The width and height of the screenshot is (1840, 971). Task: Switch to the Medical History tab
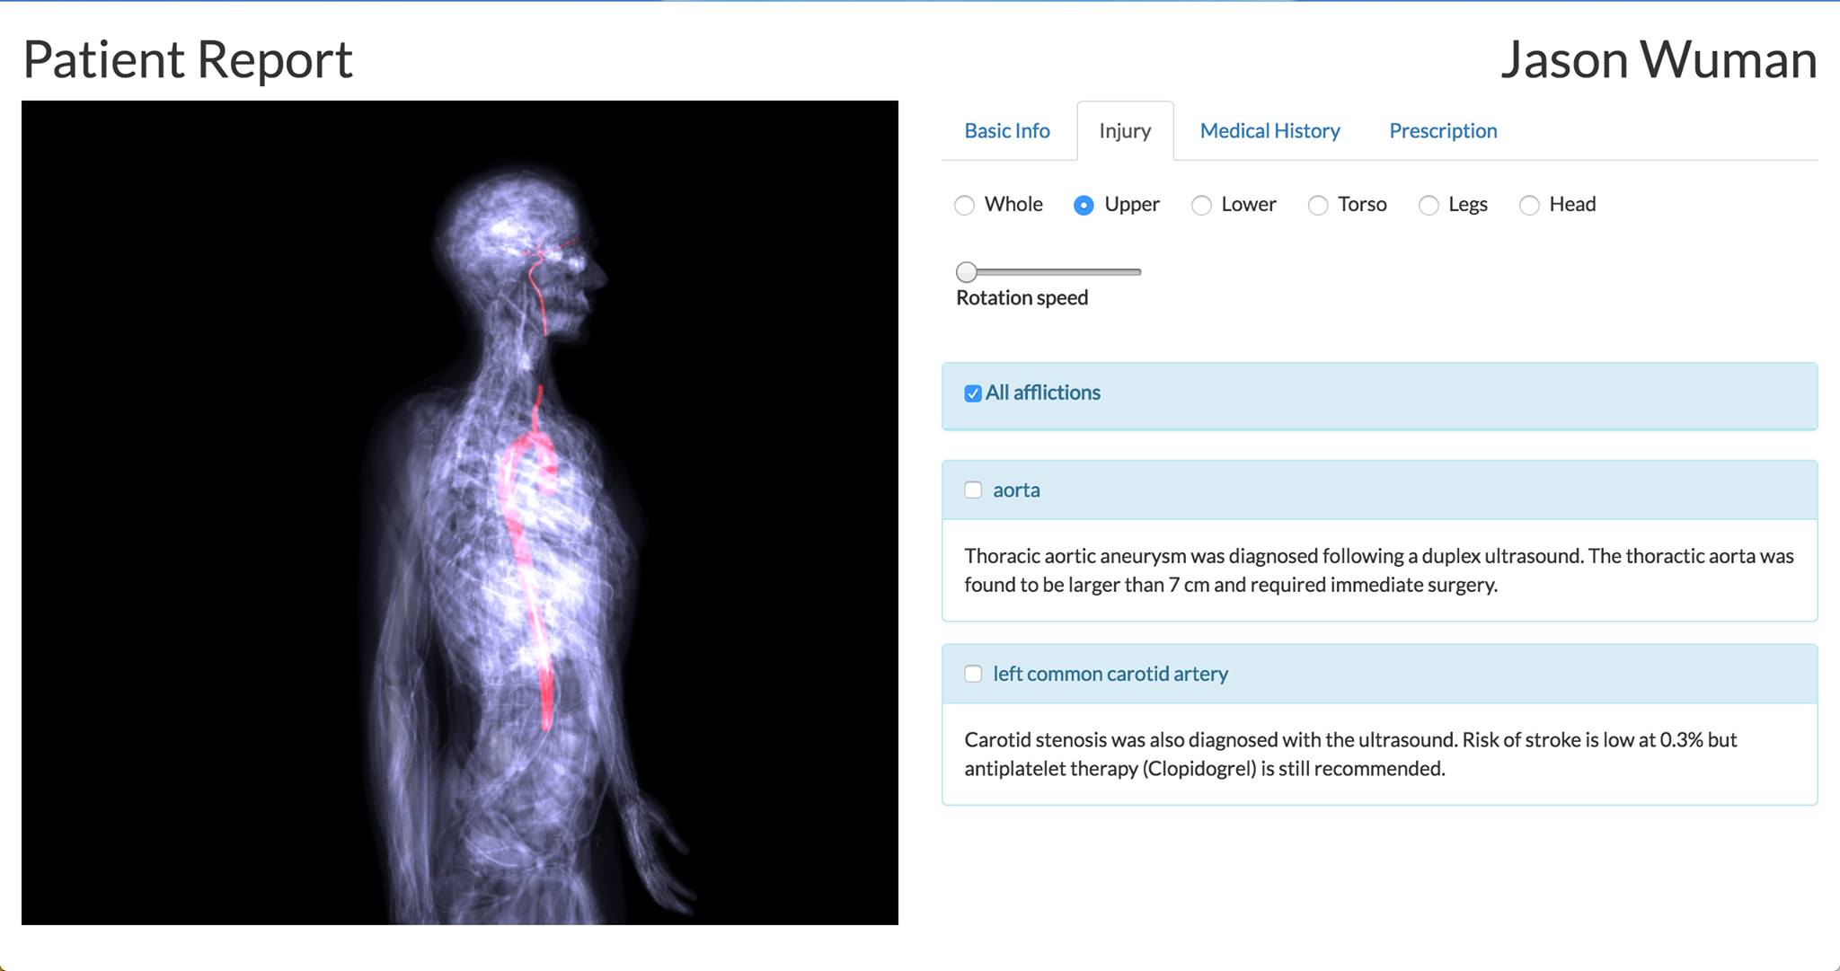(1269, 131)
